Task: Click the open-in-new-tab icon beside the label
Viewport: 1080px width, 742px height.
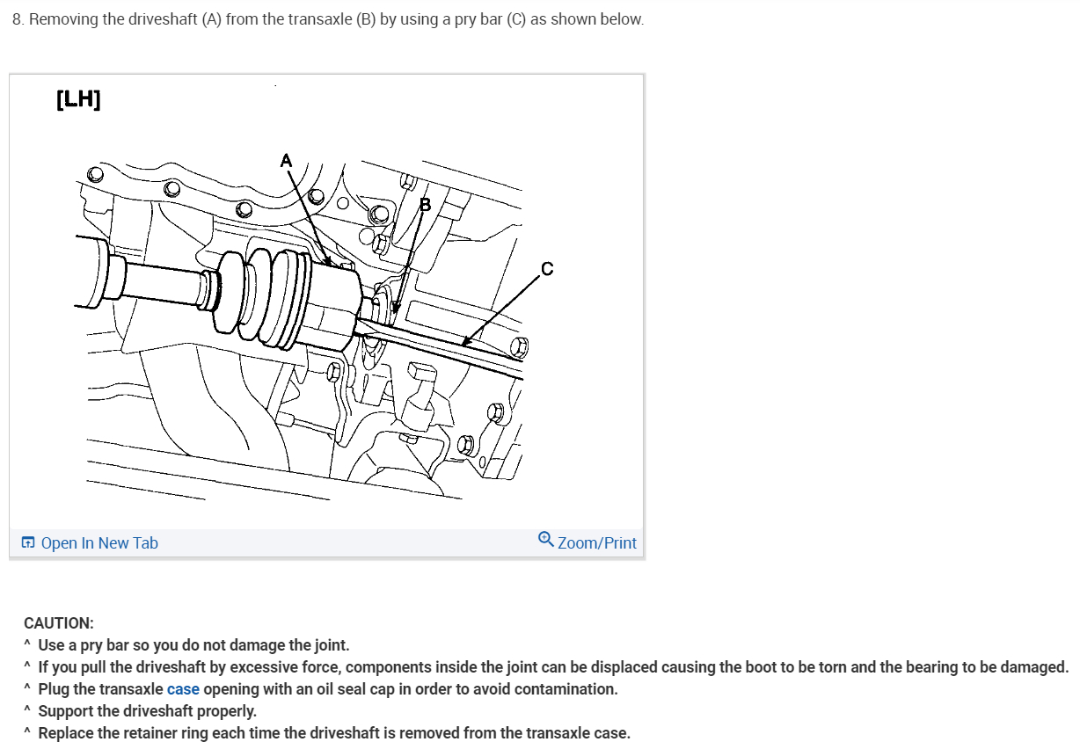Action: point(28,542)
